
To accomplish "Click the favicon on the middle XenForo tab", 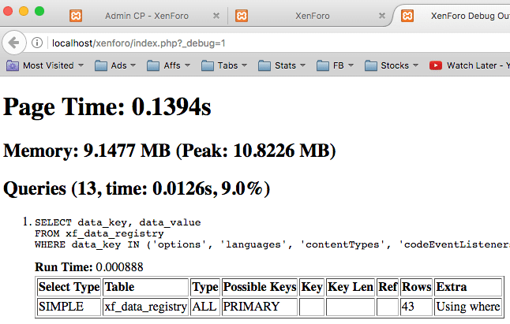I will click(x=242, y=16).
